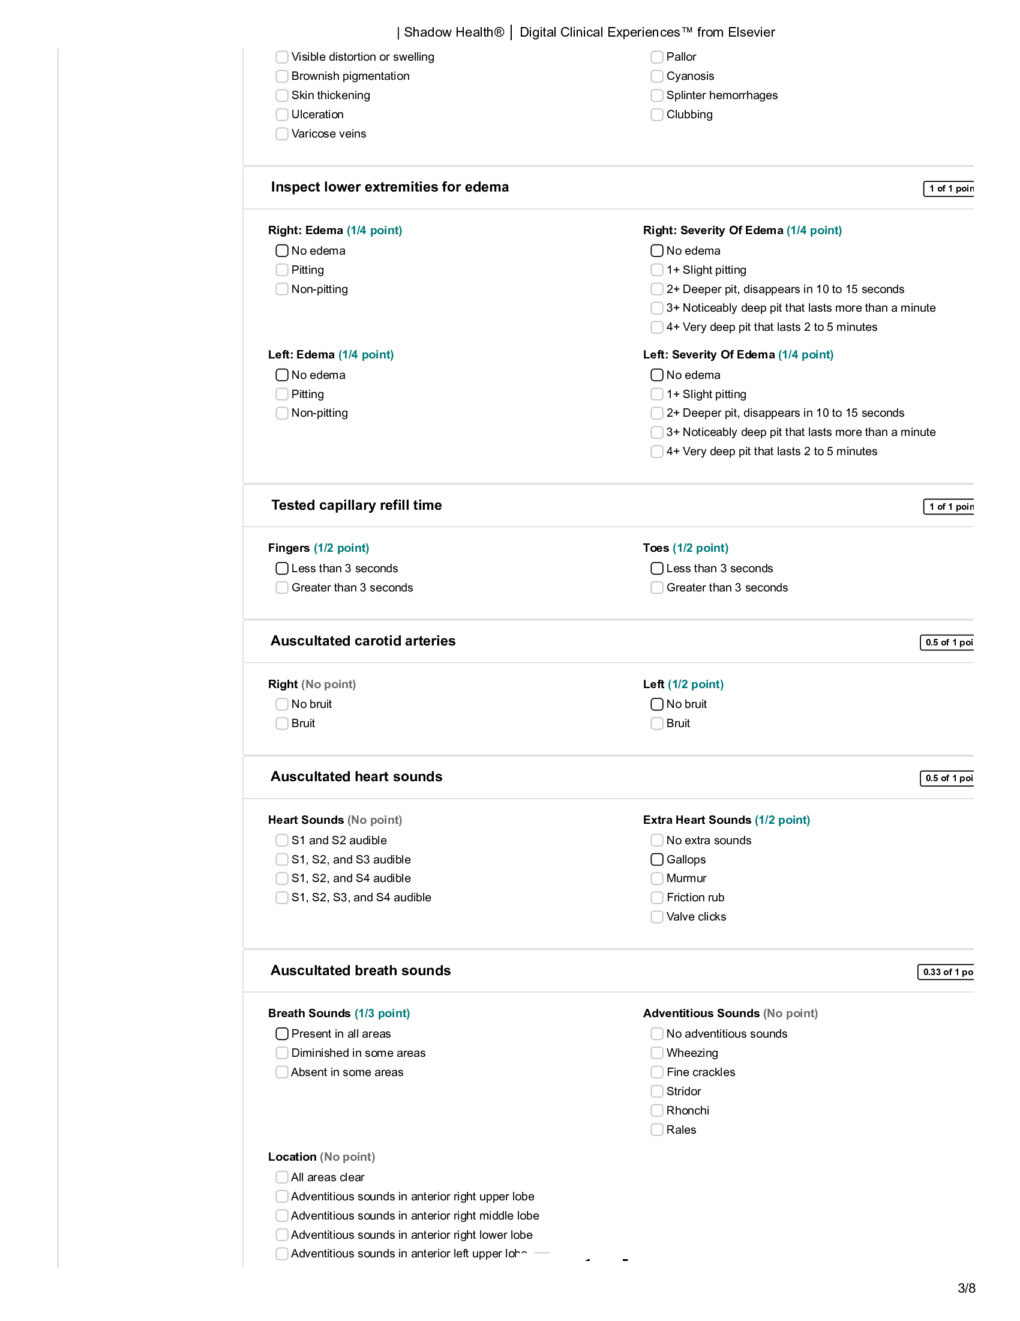
Task: Tick the Splinter hemorrhages option
Action: (657, 95)
